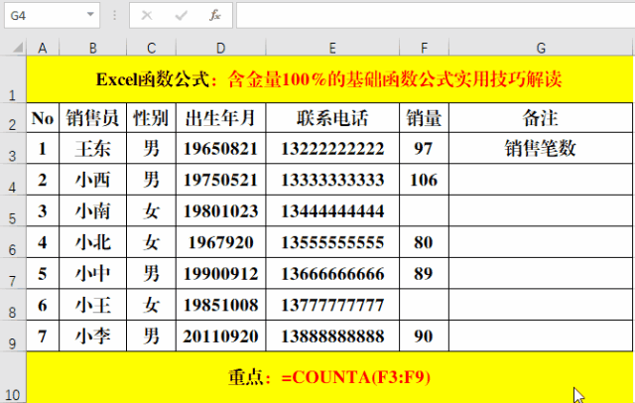Click the 'No' header cell

[x=43, y=118]
